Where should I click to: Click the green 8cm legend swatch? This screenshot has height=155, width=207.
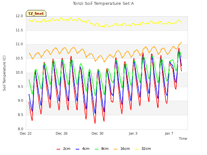click(x=97, y=149)
